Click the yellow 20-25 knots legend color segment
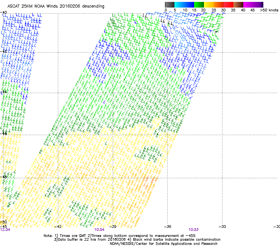 coord(209,5)
